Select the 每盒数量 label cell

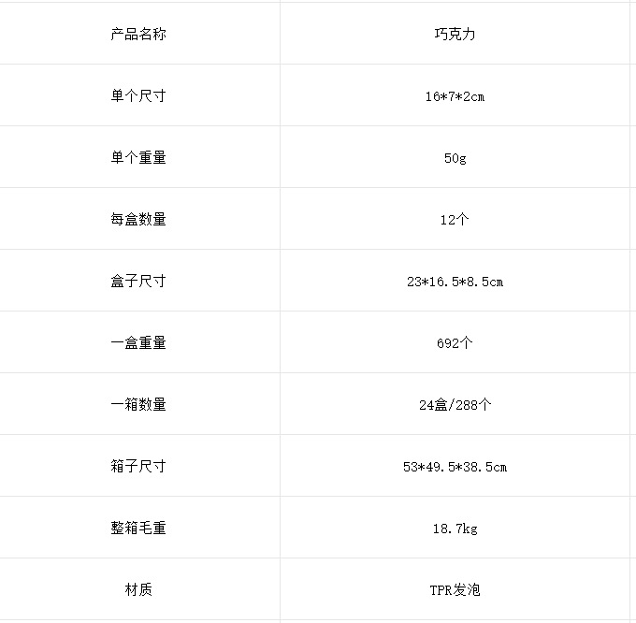coord(138,219)
